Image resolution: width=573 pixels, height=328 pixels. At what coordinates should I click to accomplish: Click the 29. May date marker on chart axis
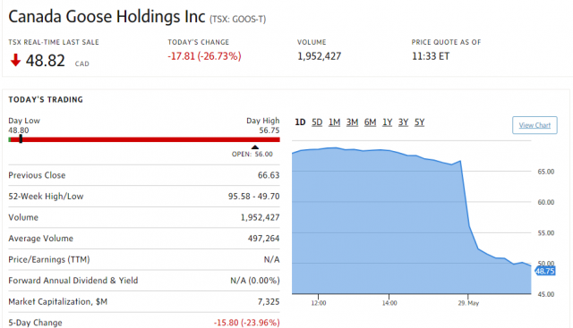(468, 303)
